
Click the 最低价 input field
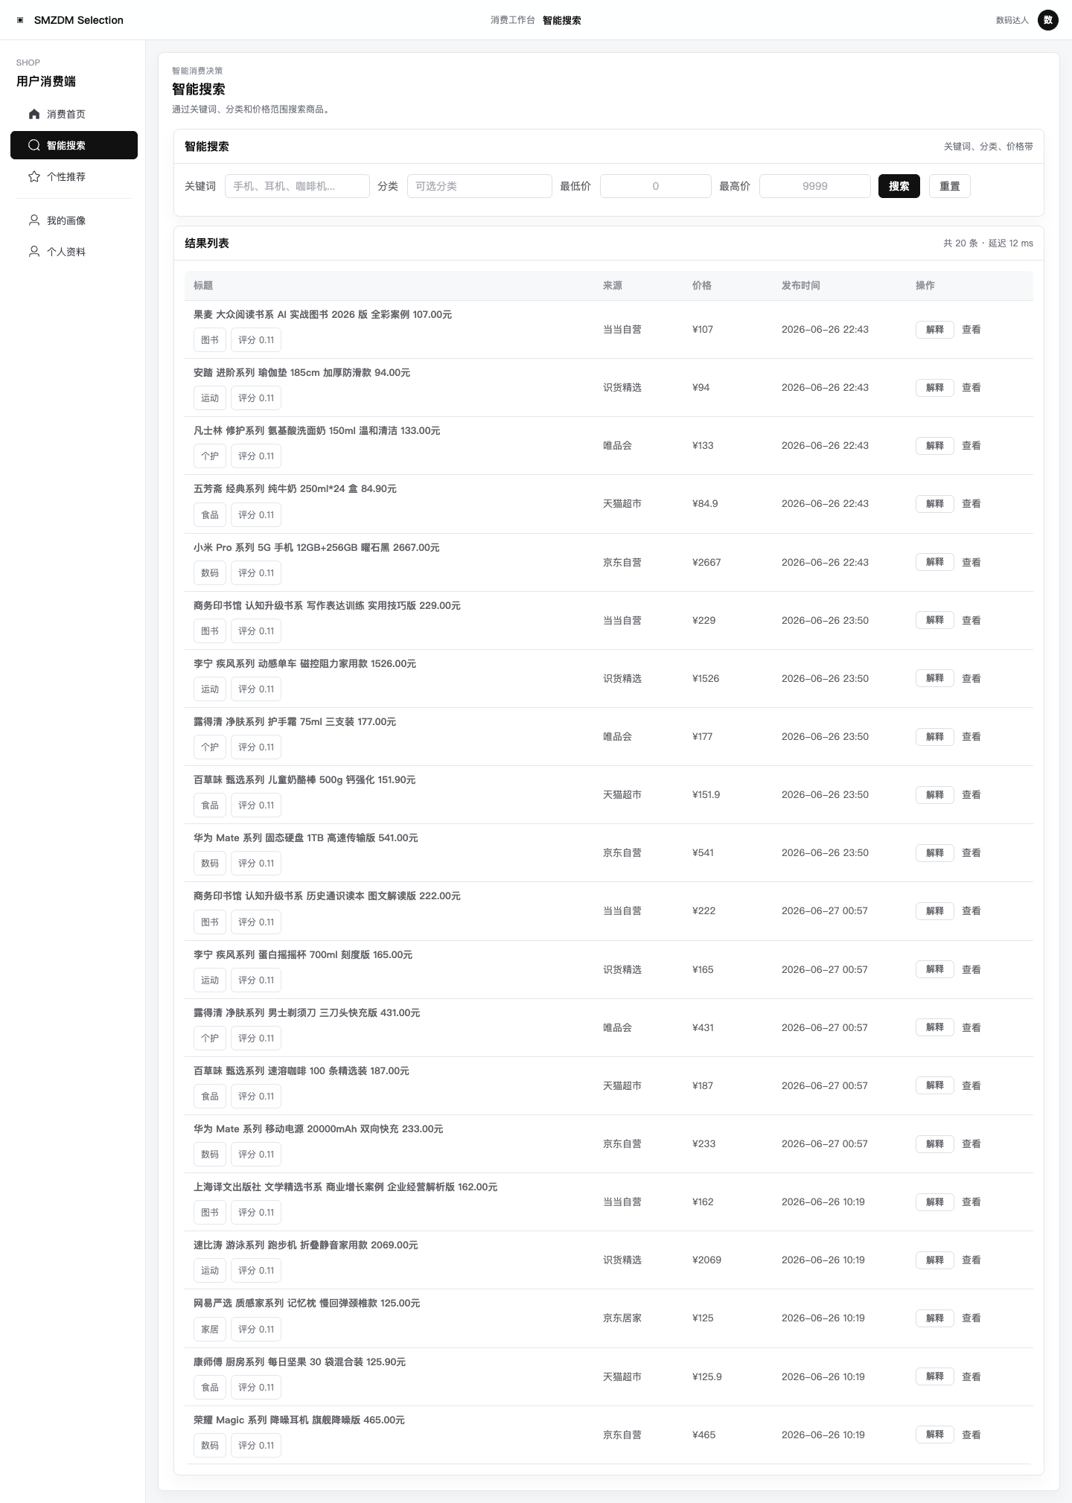[656, 186]
